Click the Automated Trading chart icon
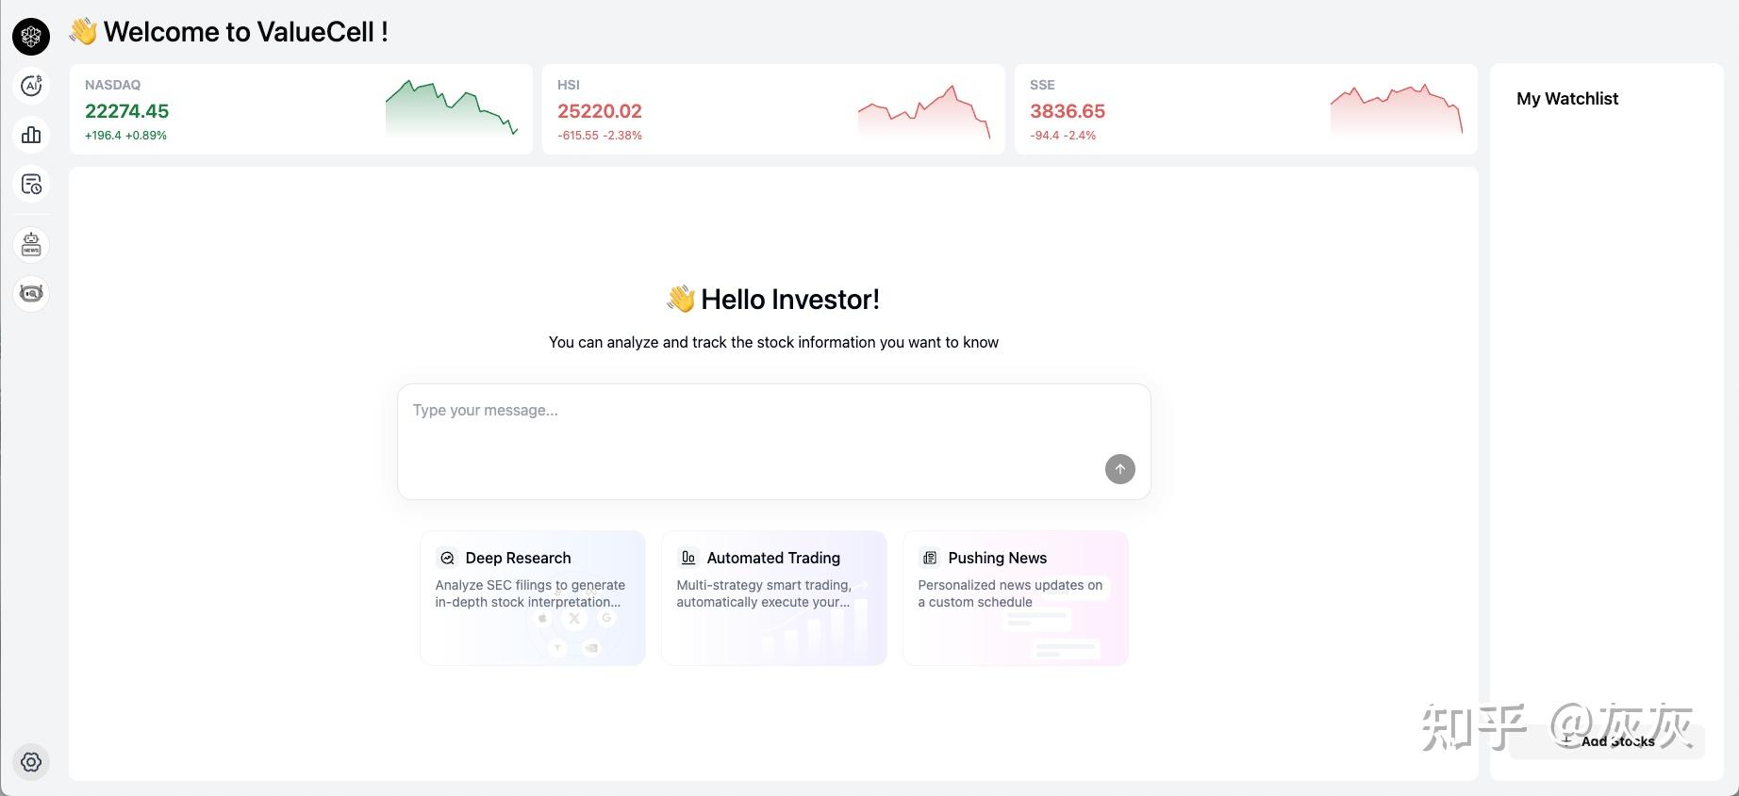Viewport: 1739px width, 796px height. tap(688, 558)
